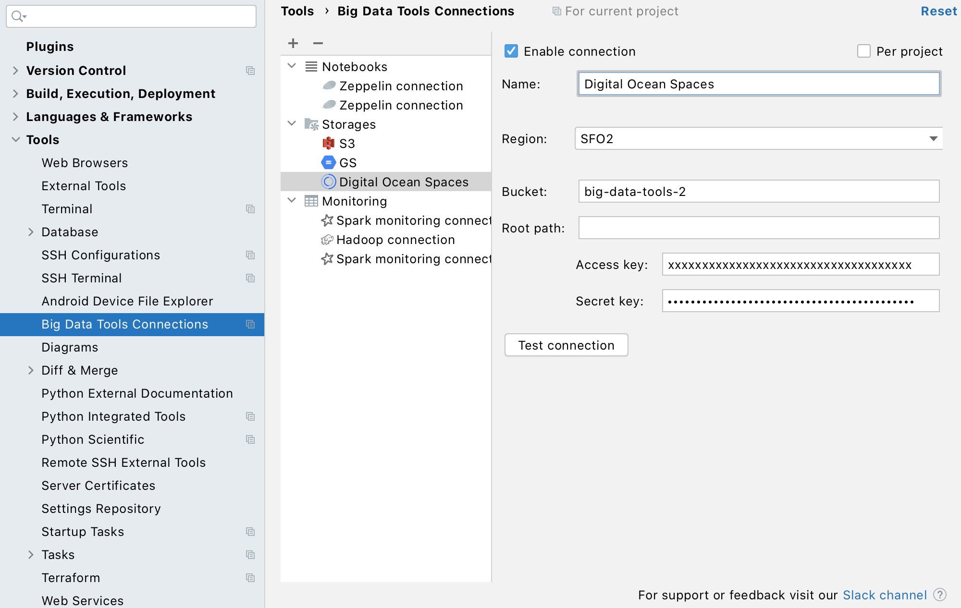Click into the empty Root path field
This screenshot has height=608, width=961.
pos(759,228)
